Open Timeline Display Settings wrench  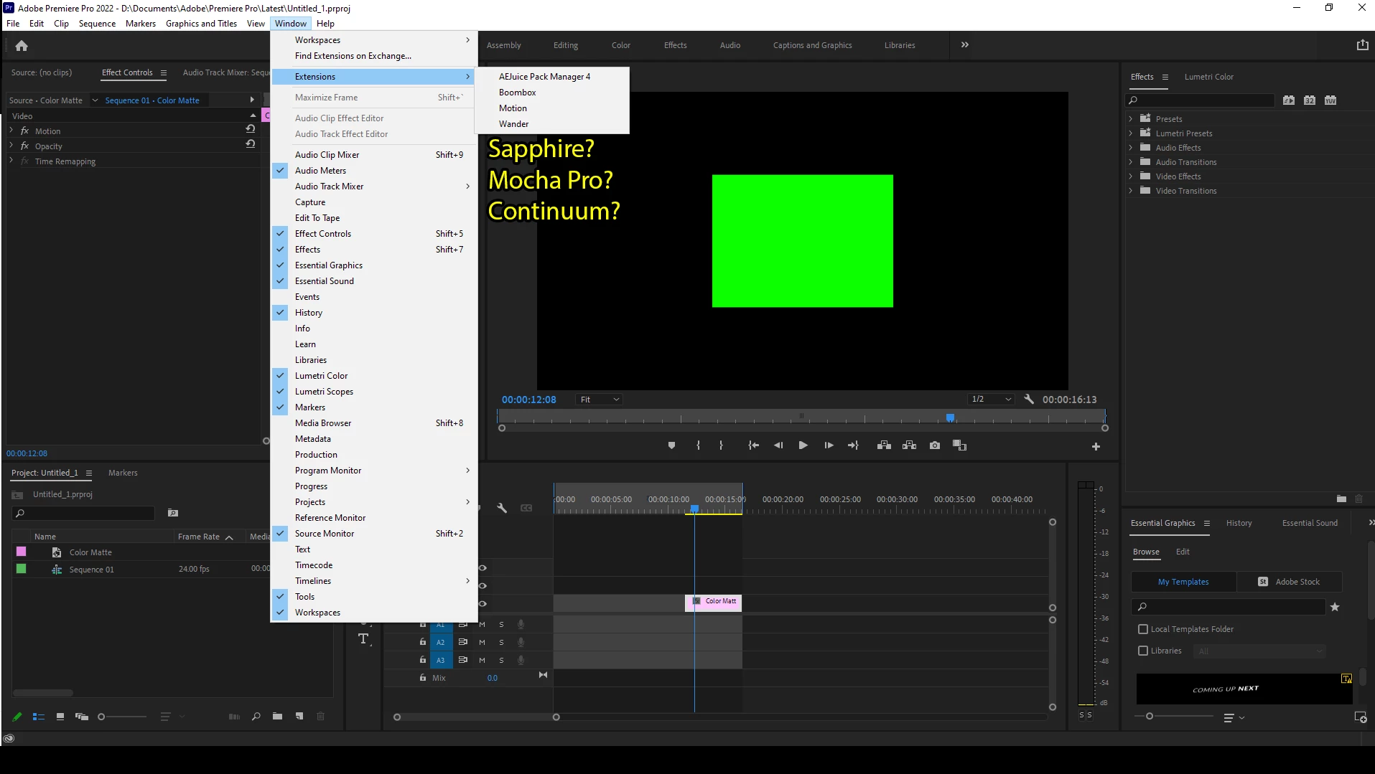[502, 508]
